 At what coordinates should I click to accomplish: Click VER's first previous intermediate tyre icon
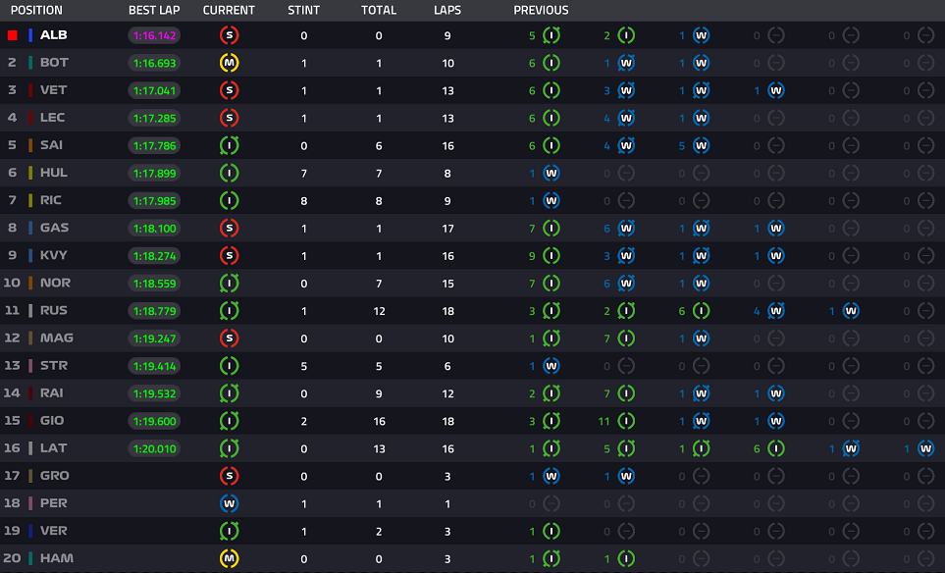pyautogui.click(x=551, y=531)
